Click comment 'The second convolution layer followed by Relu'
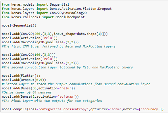The width and height of the screenshot is (168, 113). click(x=67, y=67)
